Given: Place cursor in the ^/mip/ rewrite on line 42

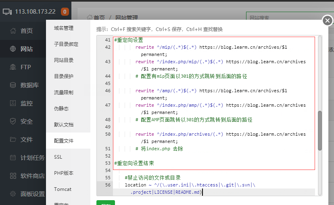Looking at the screenshot, I should [211, 51].
